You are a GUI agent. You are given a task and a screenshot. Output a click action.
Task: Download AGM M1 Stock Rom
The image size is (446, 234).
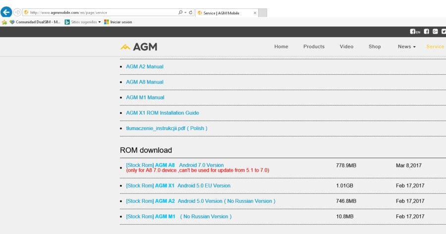pos(179,216)
